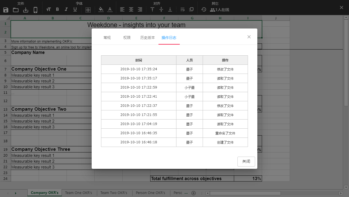The width and height of the screenshot is (349, 197).
Task: Toggle italic text formatting
Action: pos(66,9)
